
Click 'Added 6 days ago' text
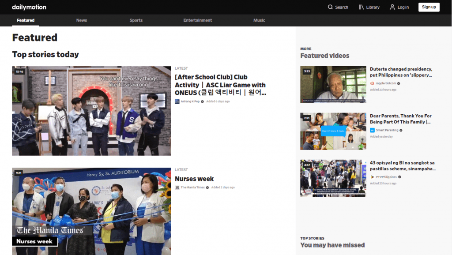click(x=218, y=101)
